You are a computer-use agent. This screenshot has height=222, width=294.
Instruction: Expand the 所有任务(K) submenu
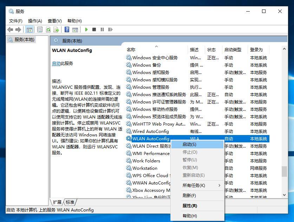coord(197,185)
